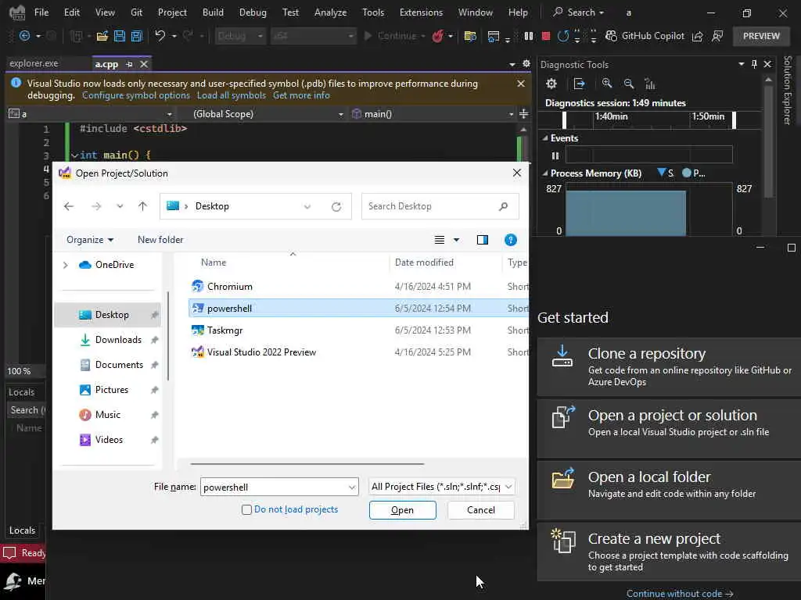Click the Send Feedback icon in toolbar
Viewport: 801px width, 600px height.
point(717,36)
